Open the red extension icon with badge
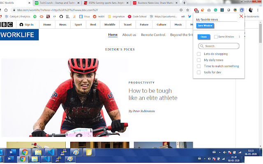 point(196,10)
